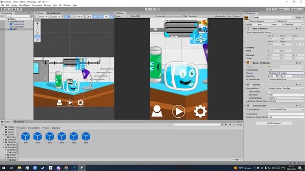This screenshot has height=171, width=305.
Task: Open Canvas component more options menu
Action: point(303,85)
